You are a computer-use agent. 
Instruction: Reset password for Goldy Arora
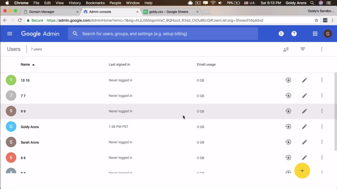pyautogui.click(x=288, y=127)
